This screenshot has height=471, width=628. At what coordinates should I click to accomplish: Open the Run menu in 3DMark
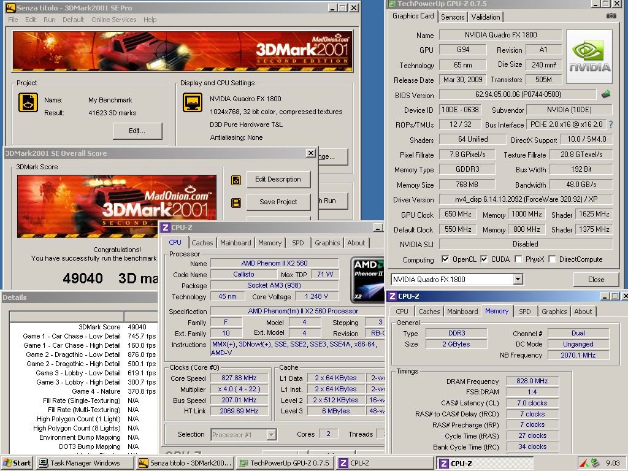point(49,20)
